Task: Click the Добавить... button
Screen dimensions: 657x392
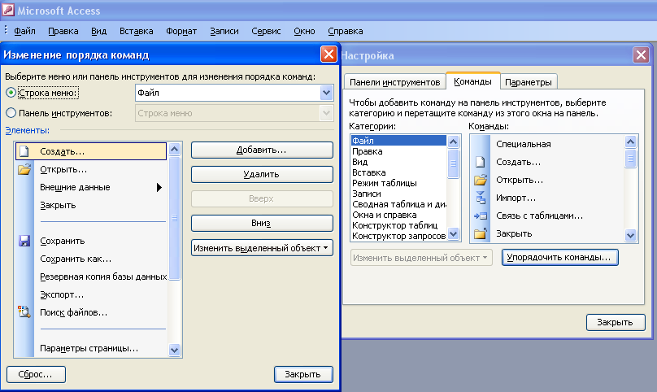Action: (x=262, y=150)
